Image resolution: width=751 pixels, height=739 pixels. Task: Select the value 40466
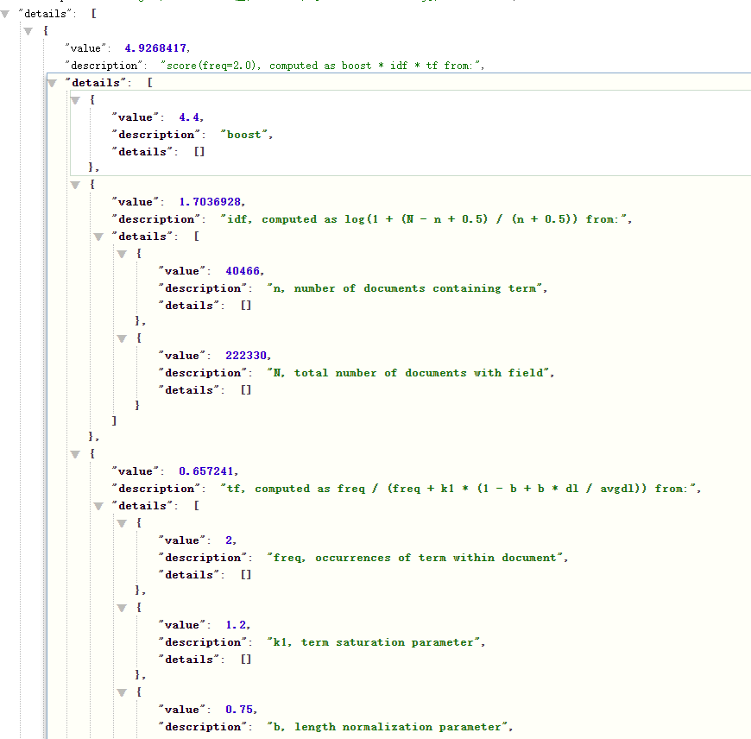(243, 271)
